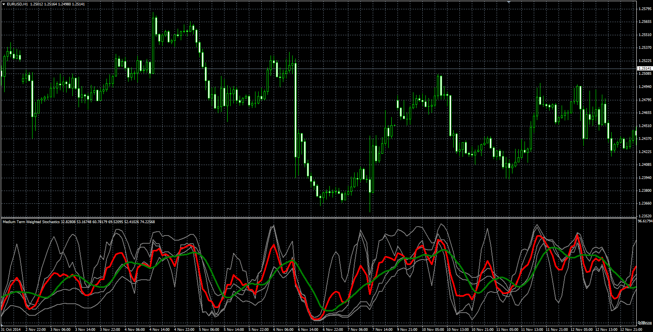Click the 31 Oct 2014 time label
653x332 pixels.
(10, 330)
